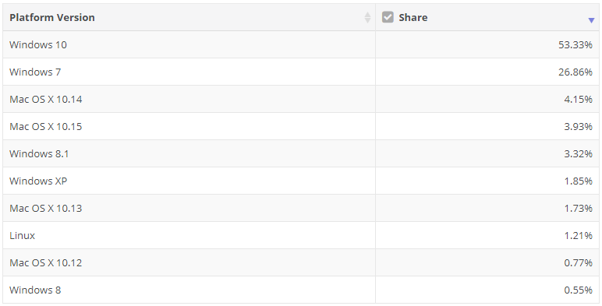This screenshot has width=602, height=306.
Task: Click the Platform Version sort arrows
Action: 367,17
